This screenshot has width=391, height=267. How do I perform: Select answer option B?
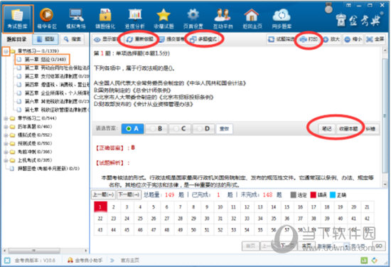(x=156, y=129)
